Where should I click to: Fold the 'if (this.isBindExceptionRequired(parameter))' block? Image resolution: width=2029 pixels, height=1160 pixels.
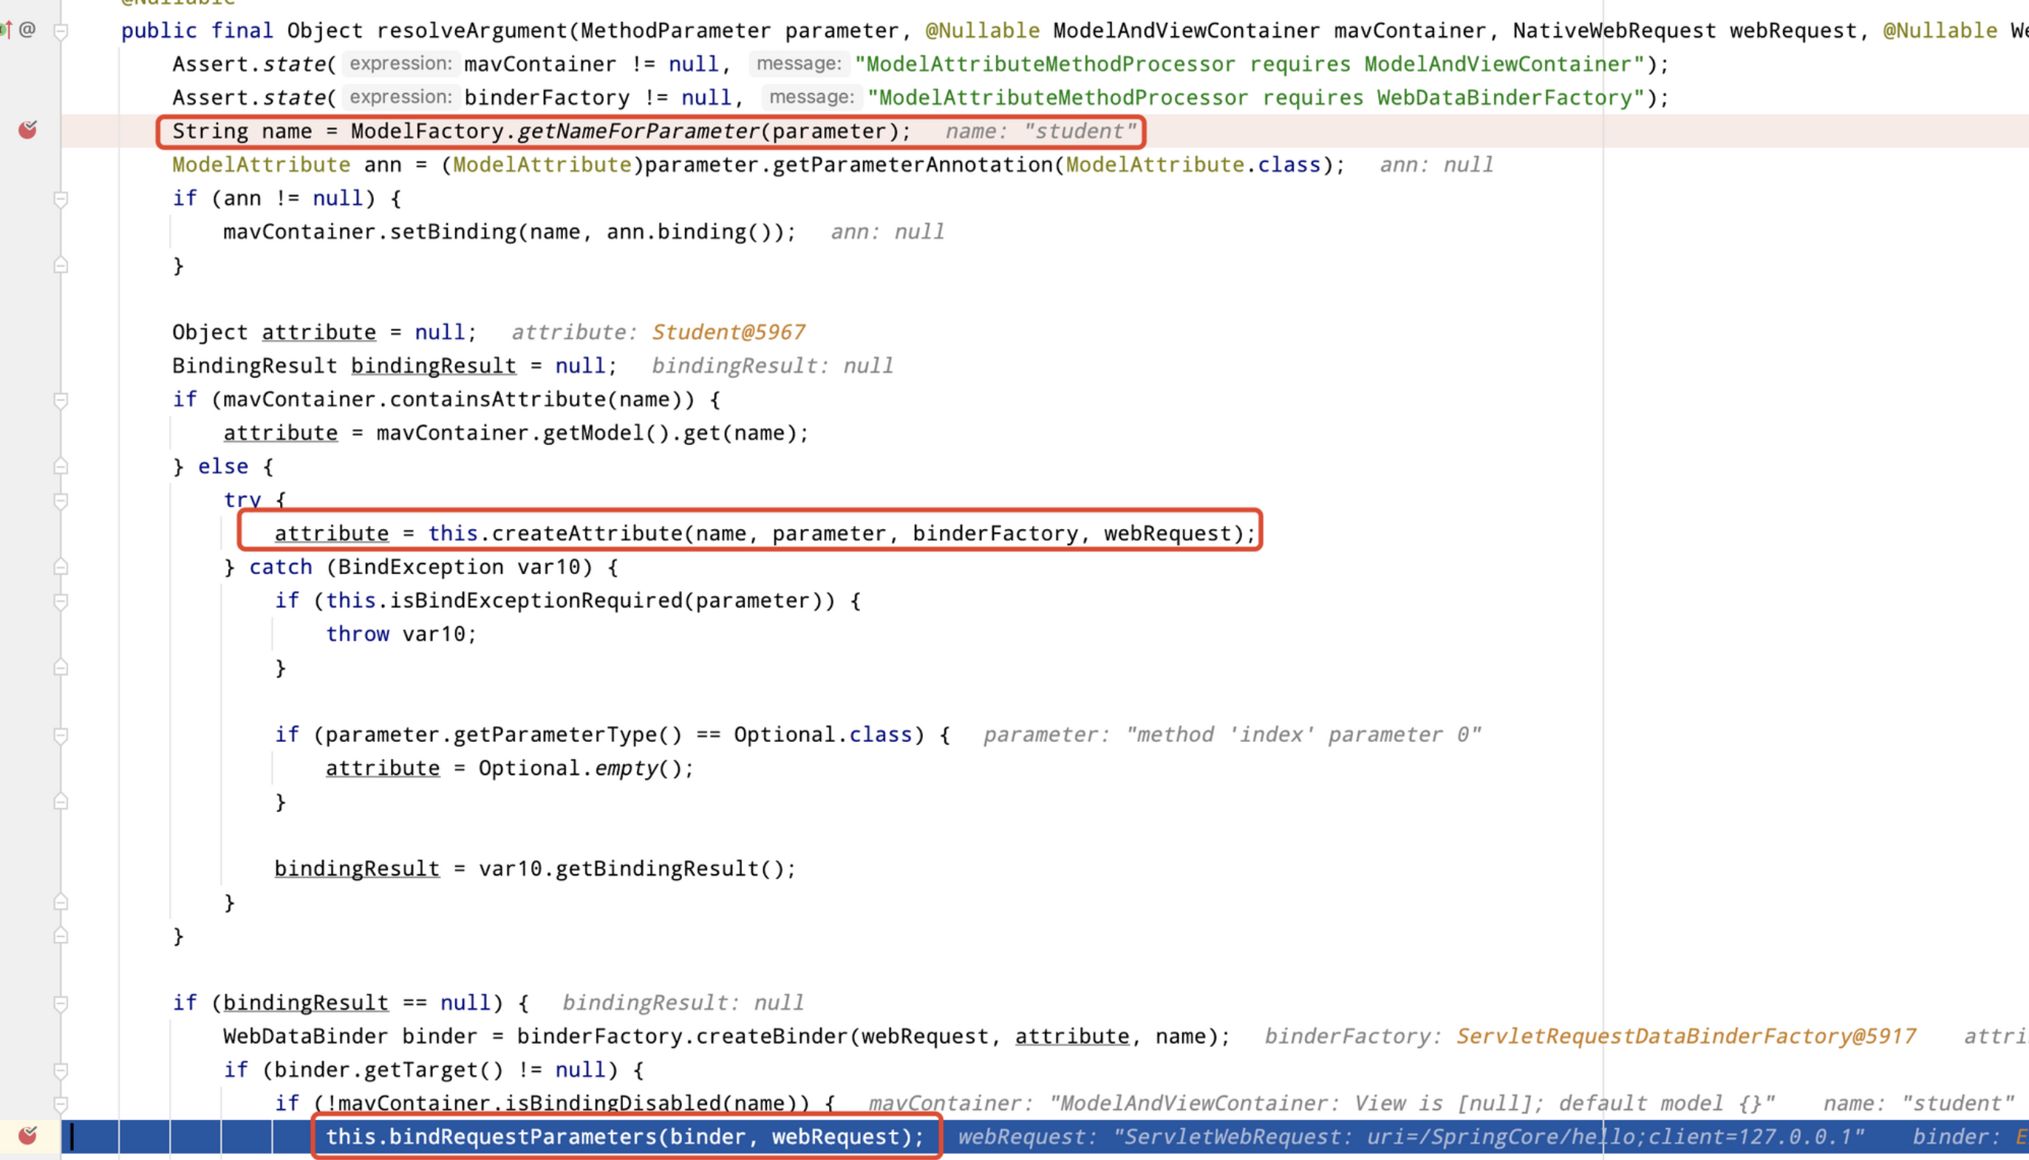pyautogui.click(x=61, y=601)
